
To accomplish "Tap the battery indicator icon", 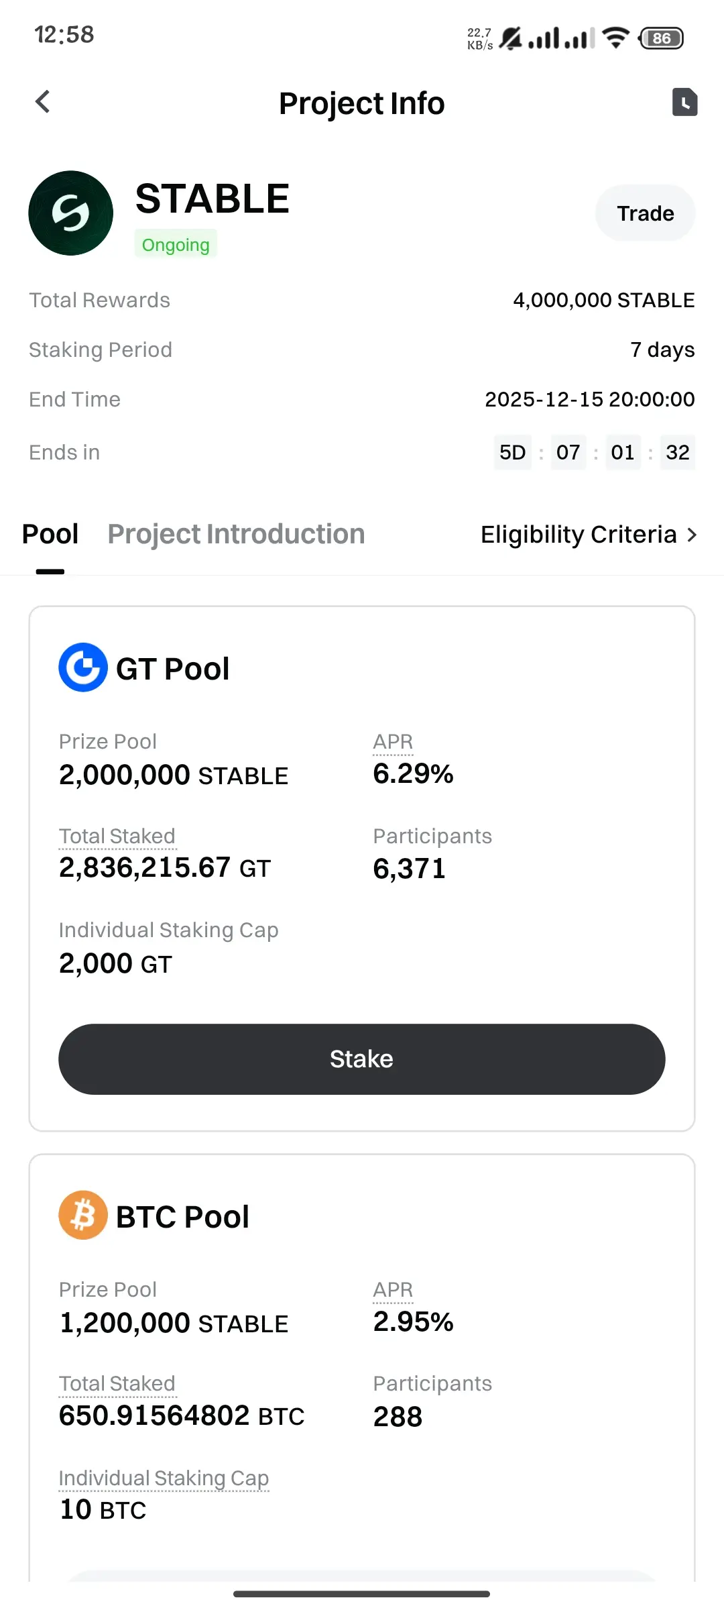I will [661, 38].
